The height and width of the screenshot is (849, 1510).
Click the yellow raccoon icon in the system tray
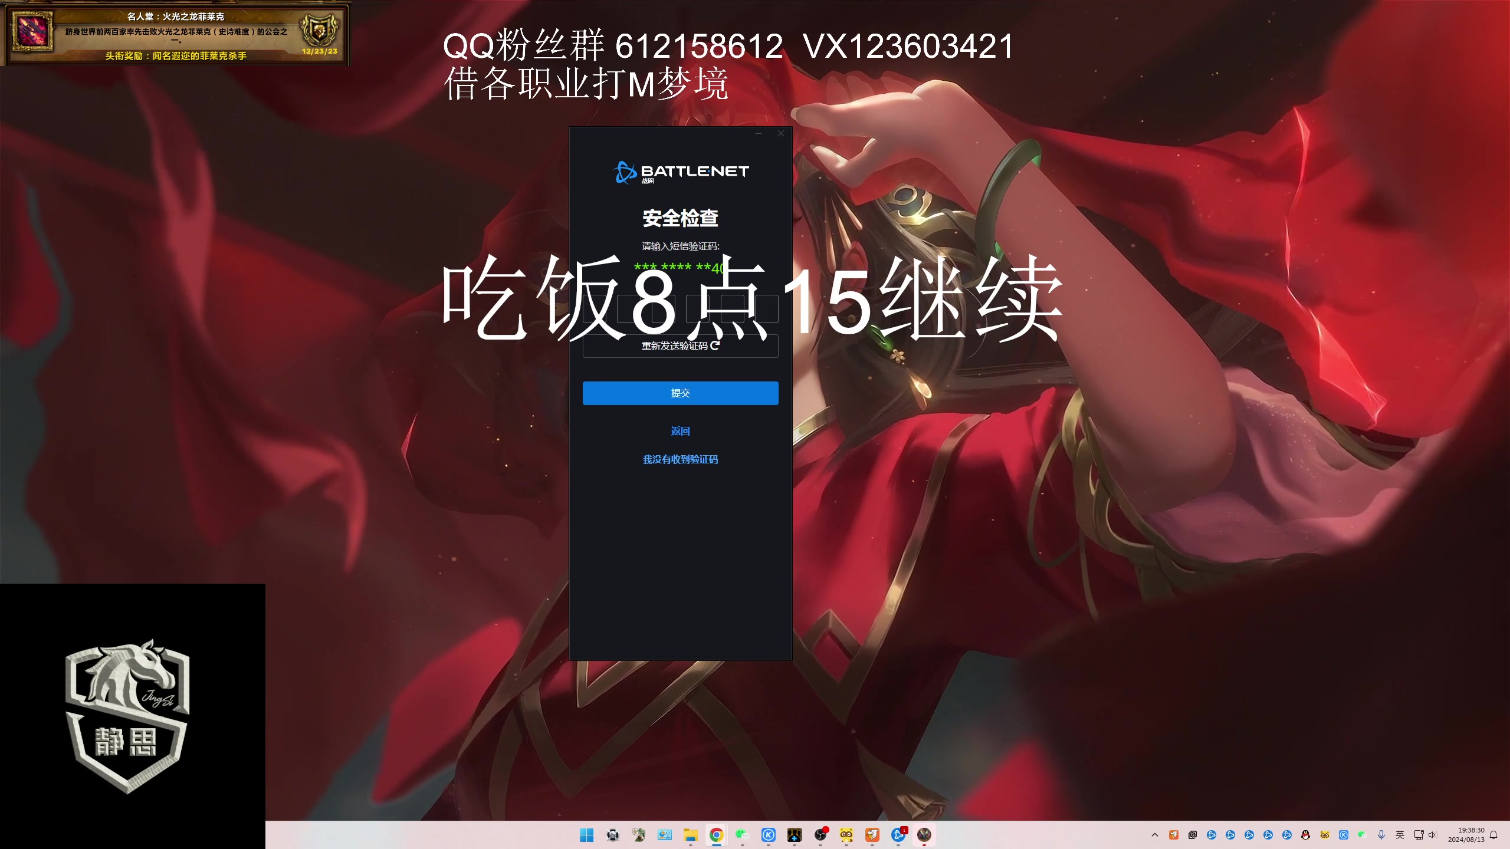[1325, 835]
